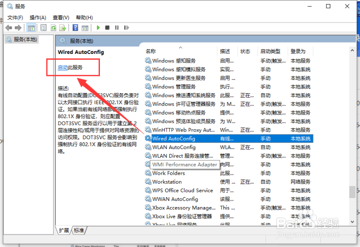This screenshot has width=360, height=247.
Task: Open the 操作(A) menu
Action: (38, 18)
